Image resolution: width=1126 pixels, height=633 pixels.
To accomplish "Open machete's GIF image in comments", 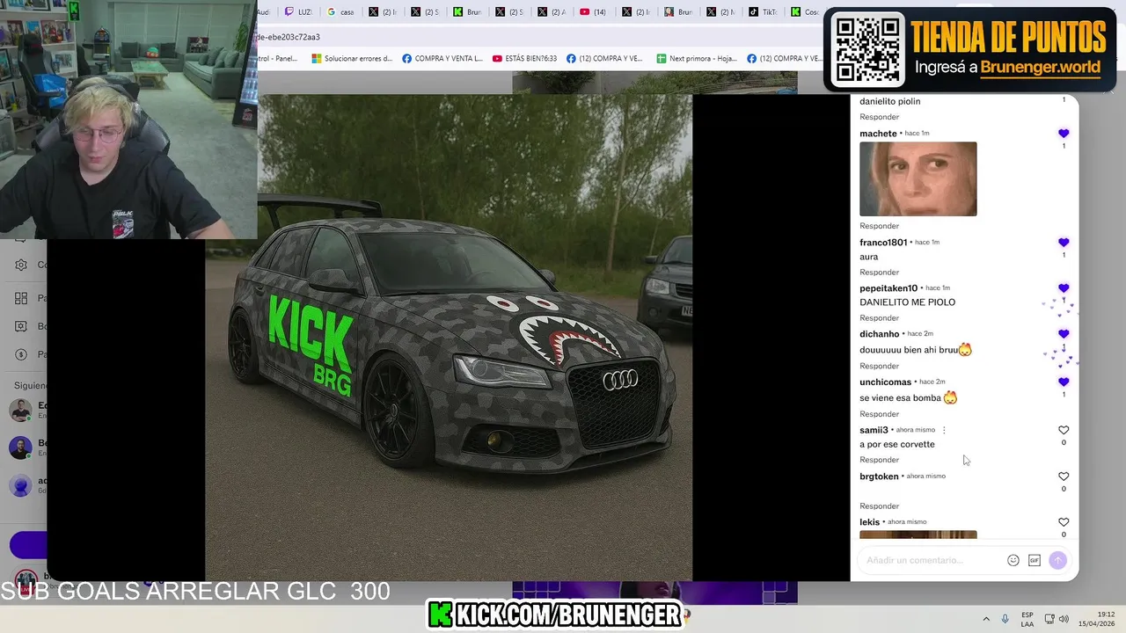I will tap(918, 179).
